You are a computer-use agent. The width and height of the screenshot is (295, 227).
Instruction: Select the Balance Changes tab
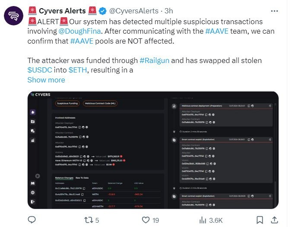(x=63, y=178)
